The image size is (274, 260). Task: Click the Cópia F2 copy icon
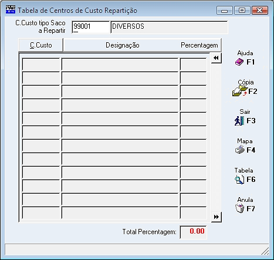tap(240, 91)
